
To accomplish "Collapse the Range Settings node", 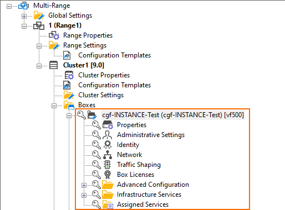I will 39,46.
